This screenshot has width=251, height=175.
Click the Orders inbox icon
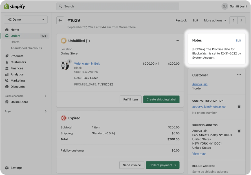point(7,36)
